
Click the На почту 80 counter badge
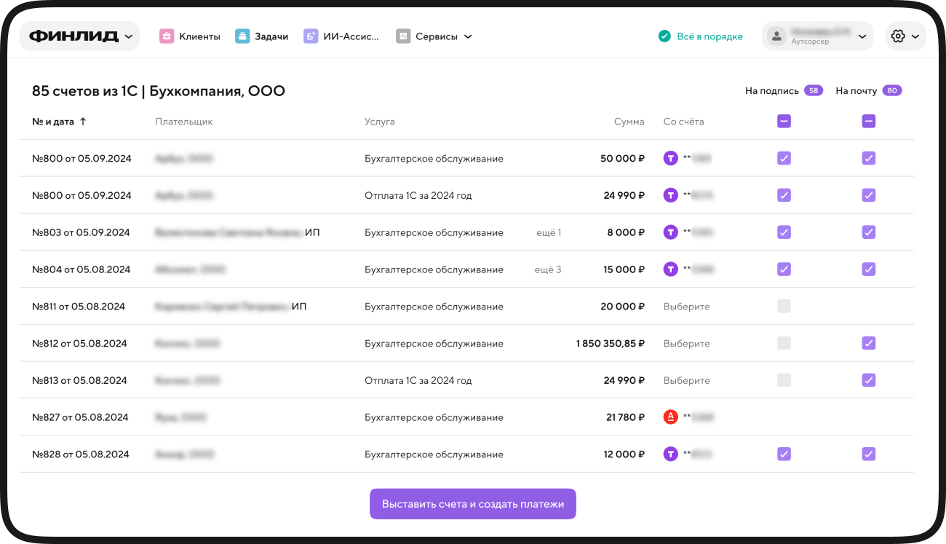point(892,91)
